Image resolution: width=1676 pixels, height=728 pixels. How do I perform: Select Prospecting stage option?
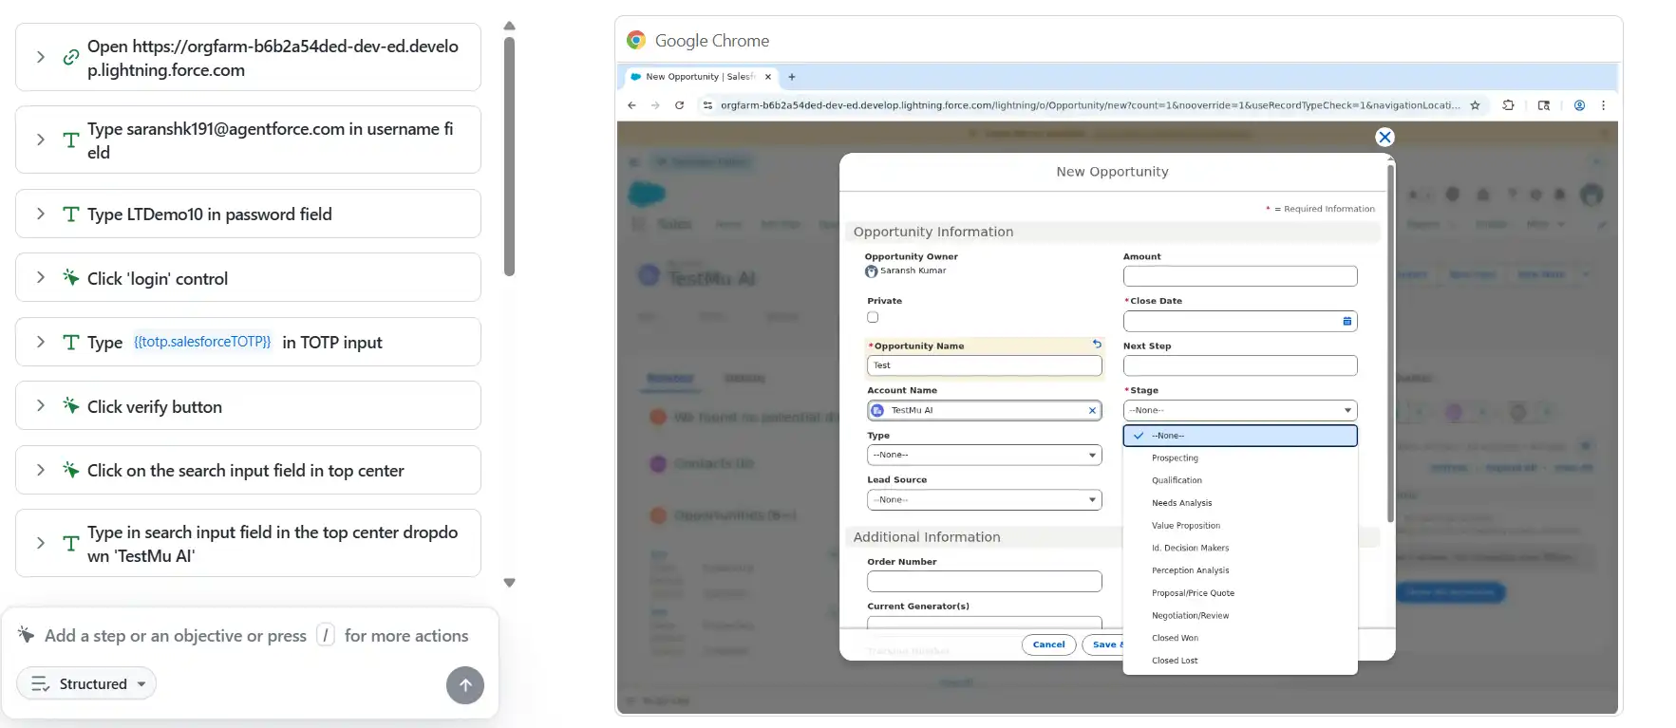pos(1240,457)
